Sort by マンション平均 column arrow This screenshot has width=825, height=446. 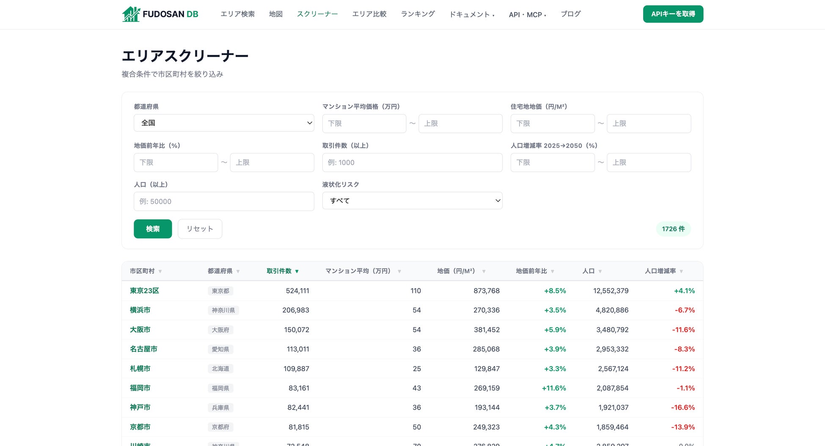[399, 271]
